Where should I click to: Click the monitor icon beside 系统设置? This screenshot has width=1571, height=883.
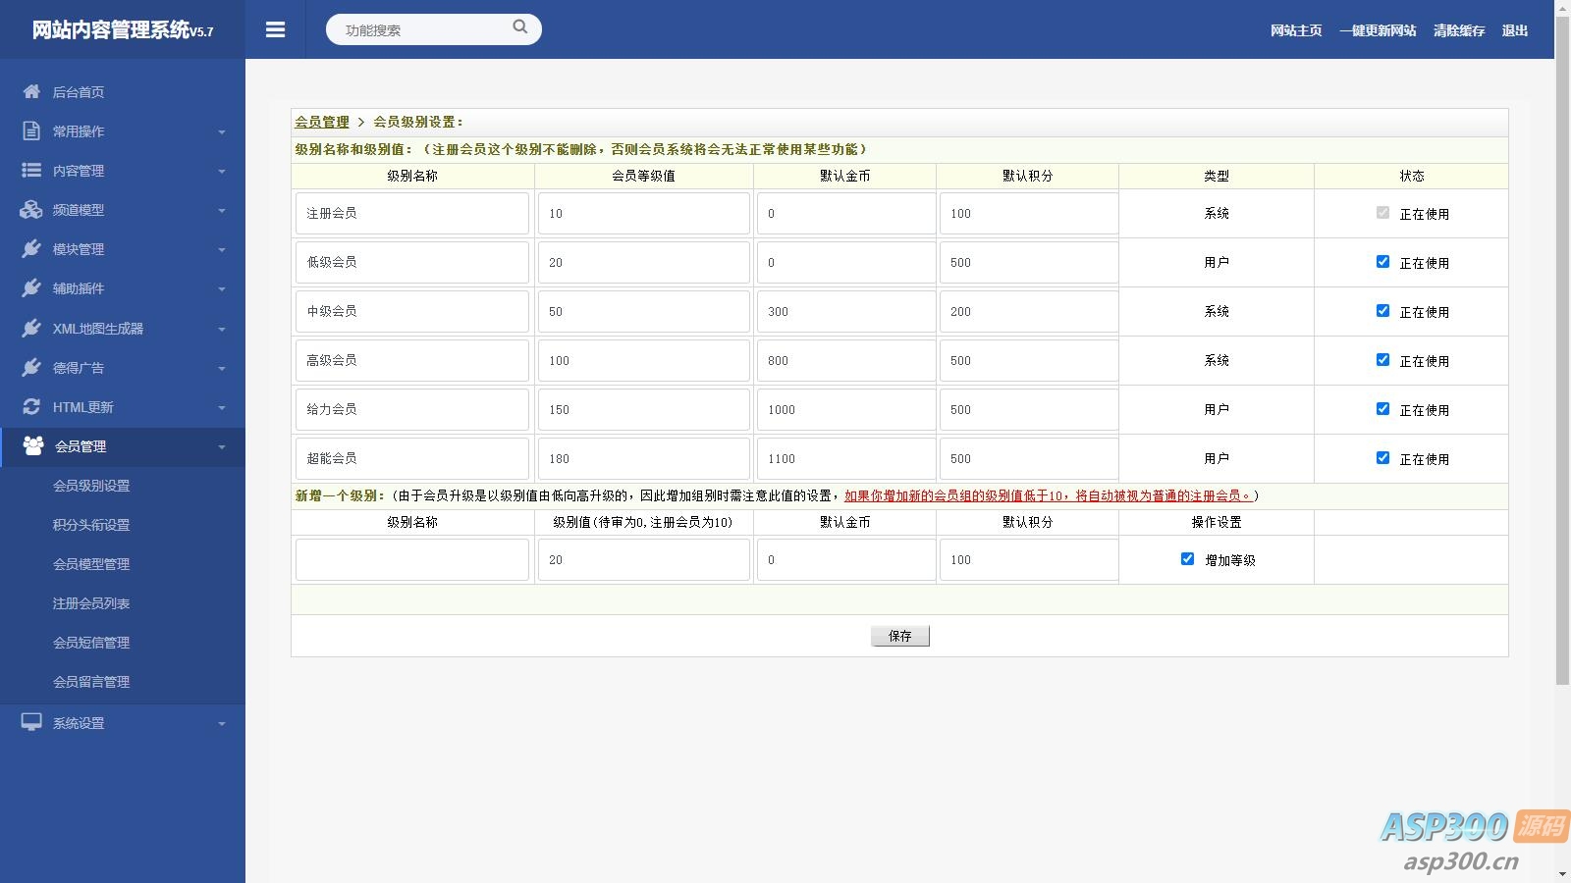click(31, 722)
